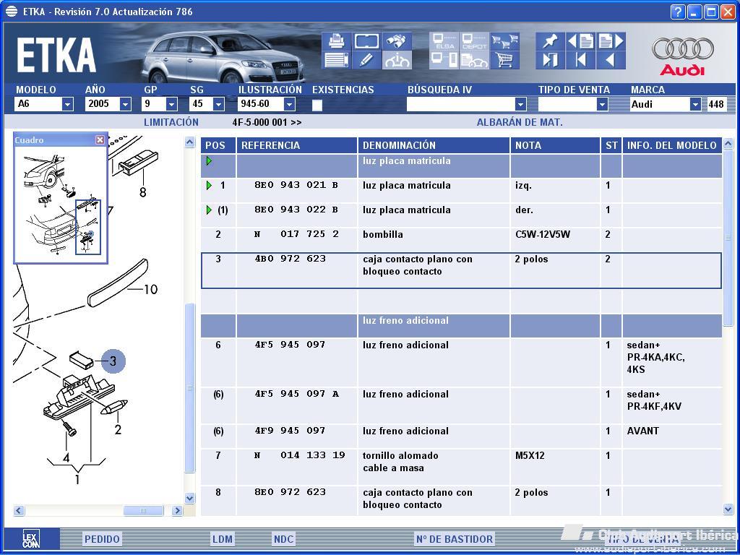
Task: Toggle the EXISTENCIAS checkbox
Action: (317, 105)
